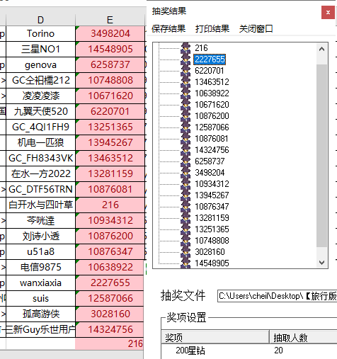Click the 孤高游侠 cell
This screenshot has height=359, width=337.
pos(40,314)
